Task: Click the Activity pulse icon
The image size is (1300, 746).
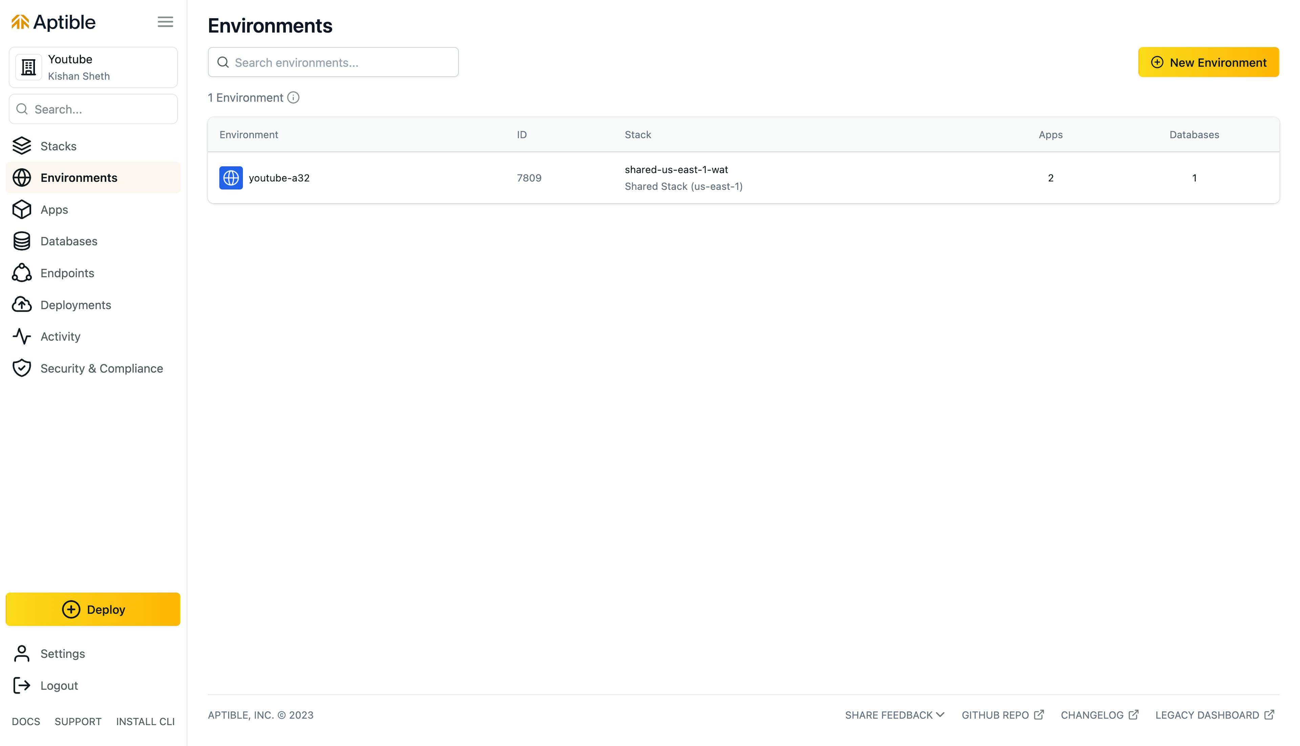Action: coord(22,337)
